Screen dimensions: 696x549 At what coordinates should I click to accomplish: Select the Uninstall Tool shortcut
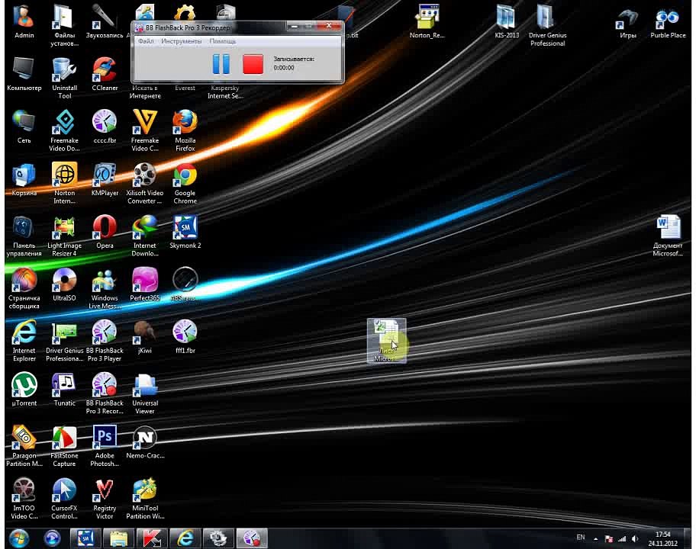click(64, 78)
